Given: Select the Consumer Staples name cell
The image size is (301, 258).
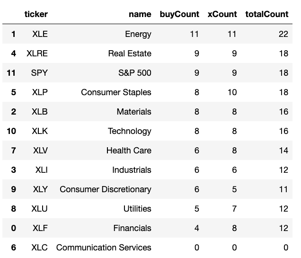Looking at the screenshot, I should pos(116,92).
